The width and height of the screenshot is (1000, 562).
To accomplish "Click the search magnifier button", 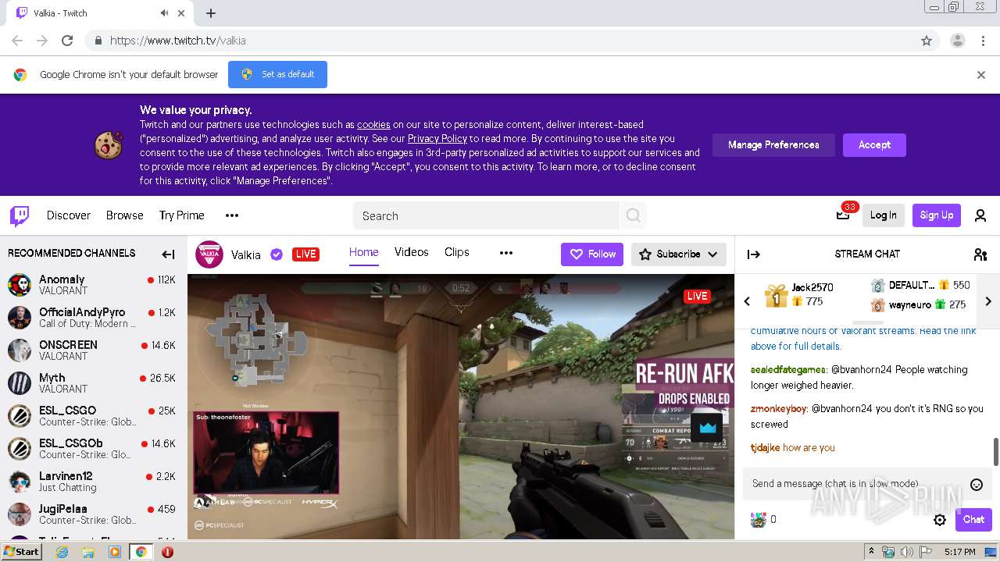I will point(634,215).
